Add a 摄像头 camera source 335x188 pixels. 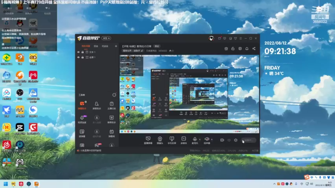pos(160,140)
